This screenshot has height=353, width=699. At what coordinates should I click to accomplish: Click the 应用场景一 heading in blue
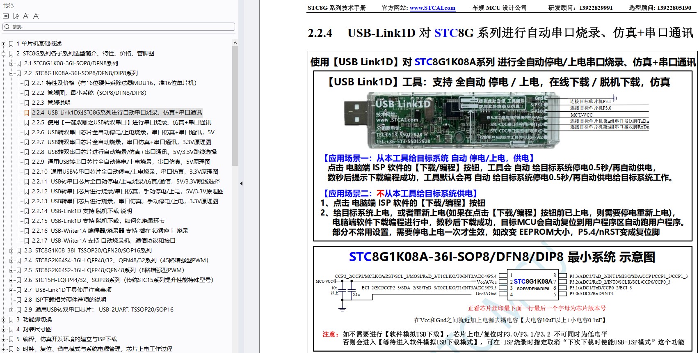[x=429, y=158]
